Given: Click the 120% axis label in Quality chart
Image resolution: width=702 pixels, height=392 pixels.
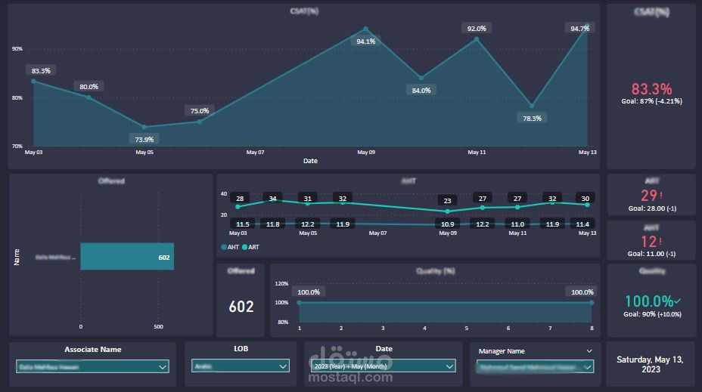Looking at the screenshot, I should tap(281, 284).
